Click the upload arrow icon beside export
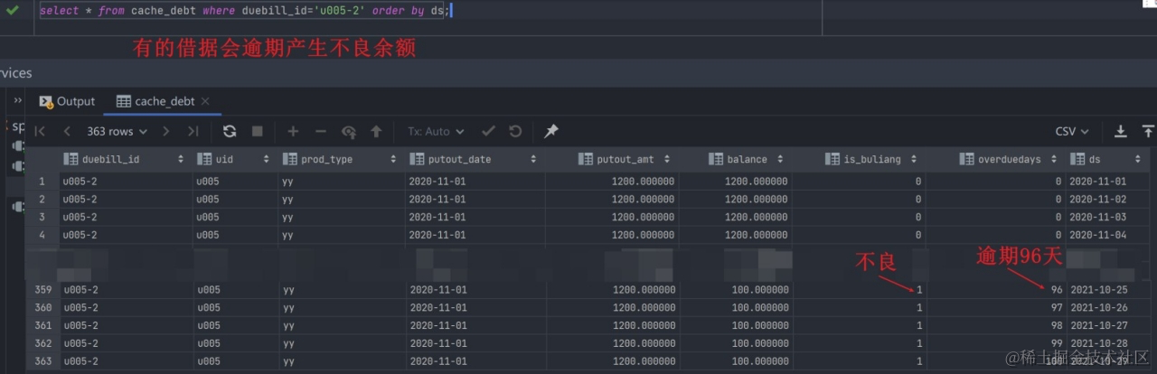This screenshot has height=374, width=1157. [x=1148, y=131]
